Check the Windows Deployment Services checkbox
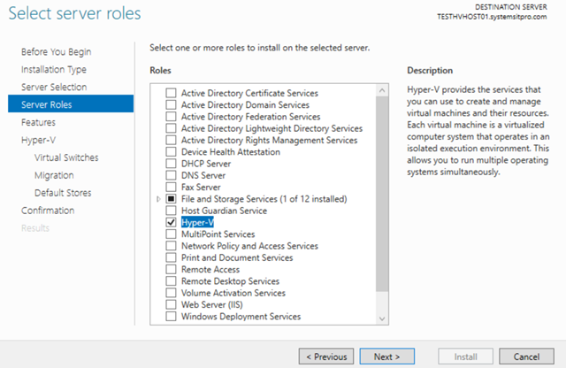This screenshot has width=566, height=368. (171, 317)
